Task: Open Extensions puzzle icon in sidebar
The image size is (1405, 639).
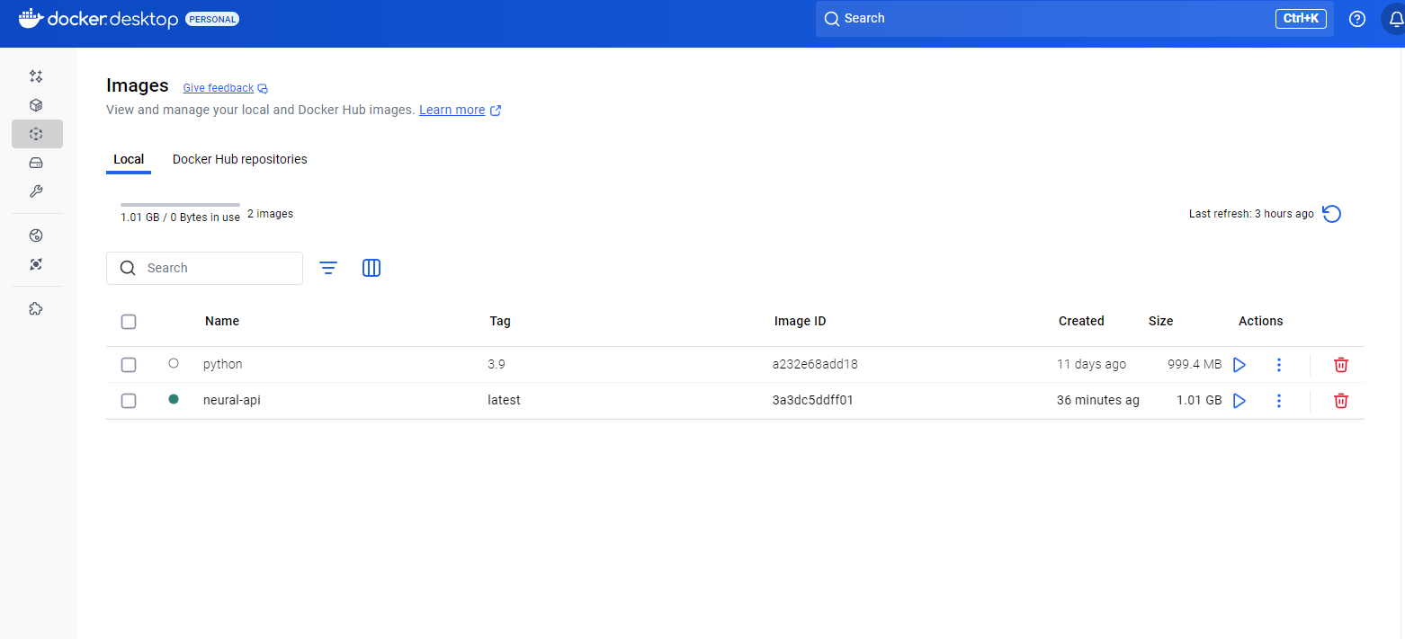Action: tap(36, 308)
